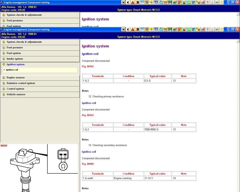Click red-and-black icon beside front window's warning triangle
Viewport: 240px width, 192px height.
[x=137, y=29]
